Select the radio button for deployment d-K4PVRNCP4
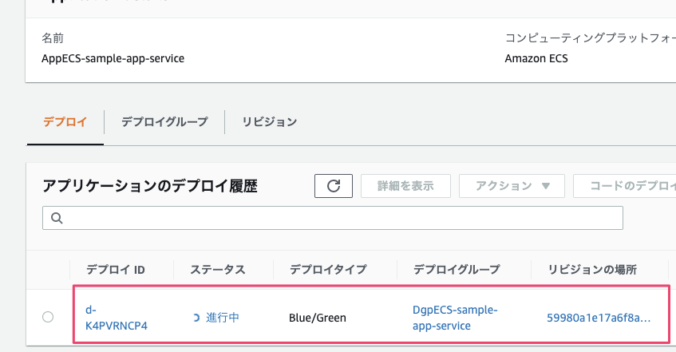The width and height of the screenshot is (676, 352). point(48,317)
